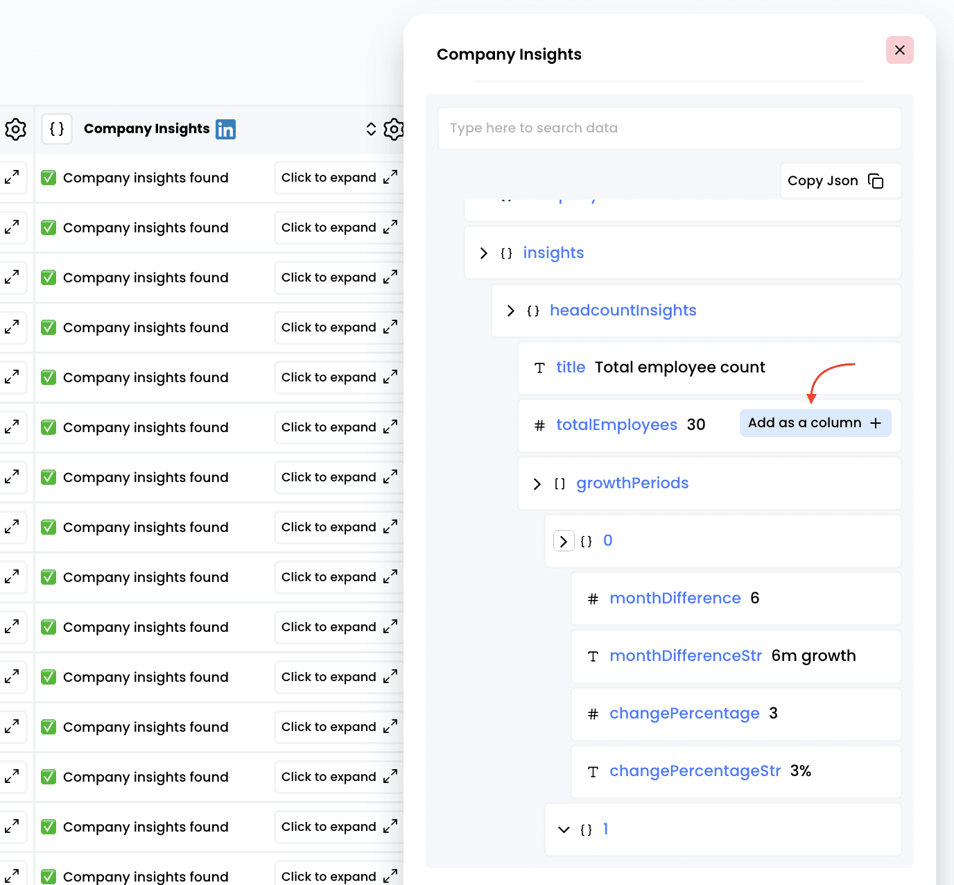Click the text type icon beside title

(539, 368)
